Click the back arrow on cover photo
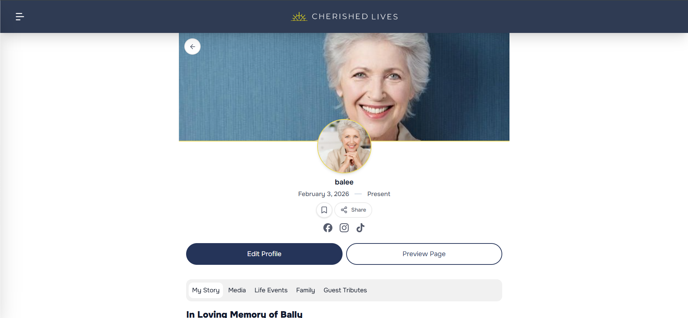 [x=192, y=47]
